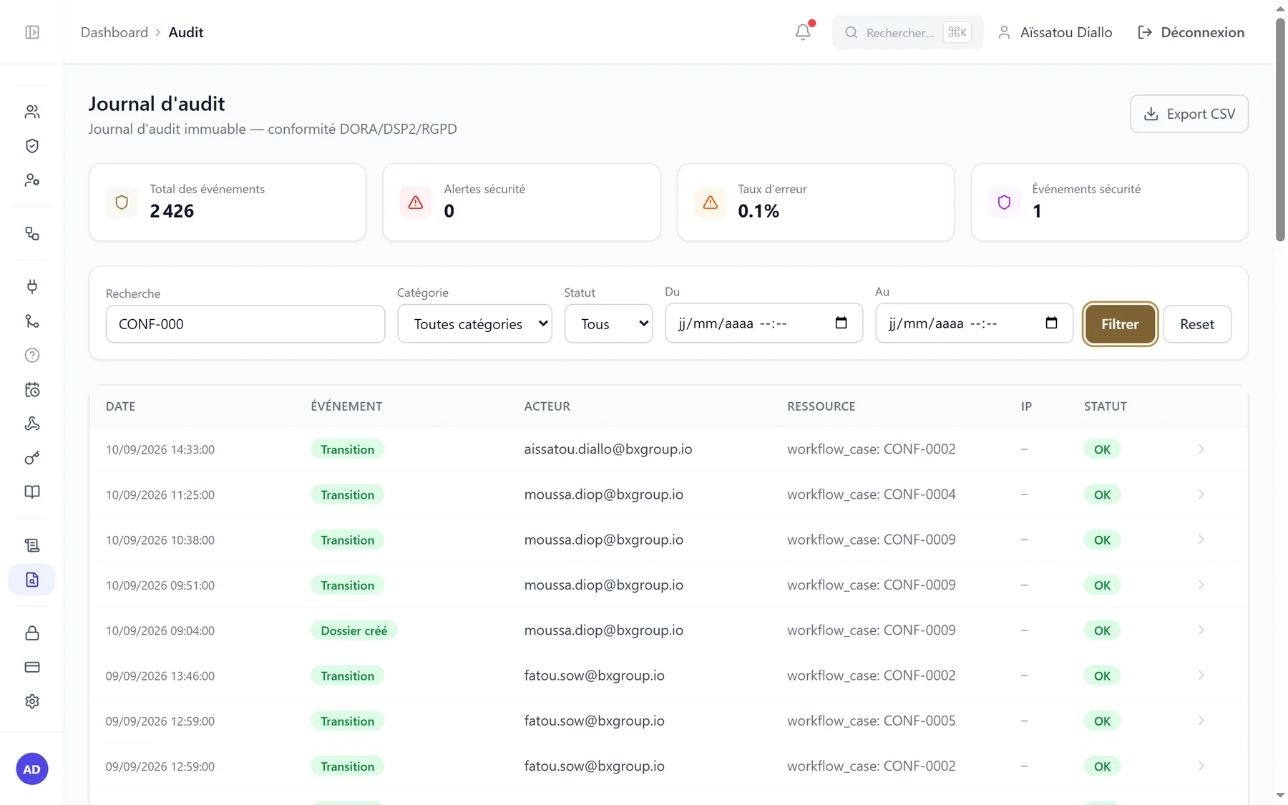Viewport: 1288px width, 805px height.
Task: Open the users icon in sidebar
Action: pos(32,112)
